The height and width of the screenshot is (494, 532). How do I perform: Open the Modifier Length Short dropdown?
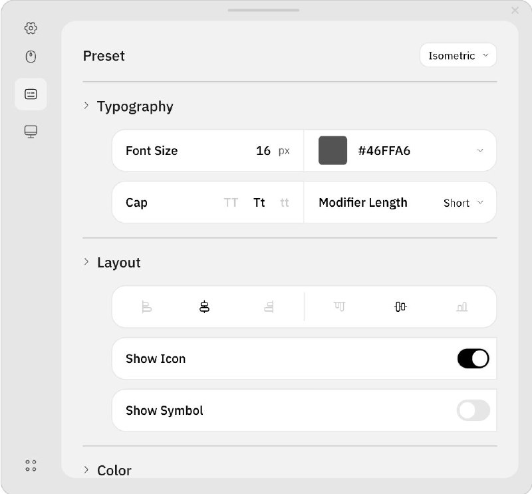click(463, 203)
